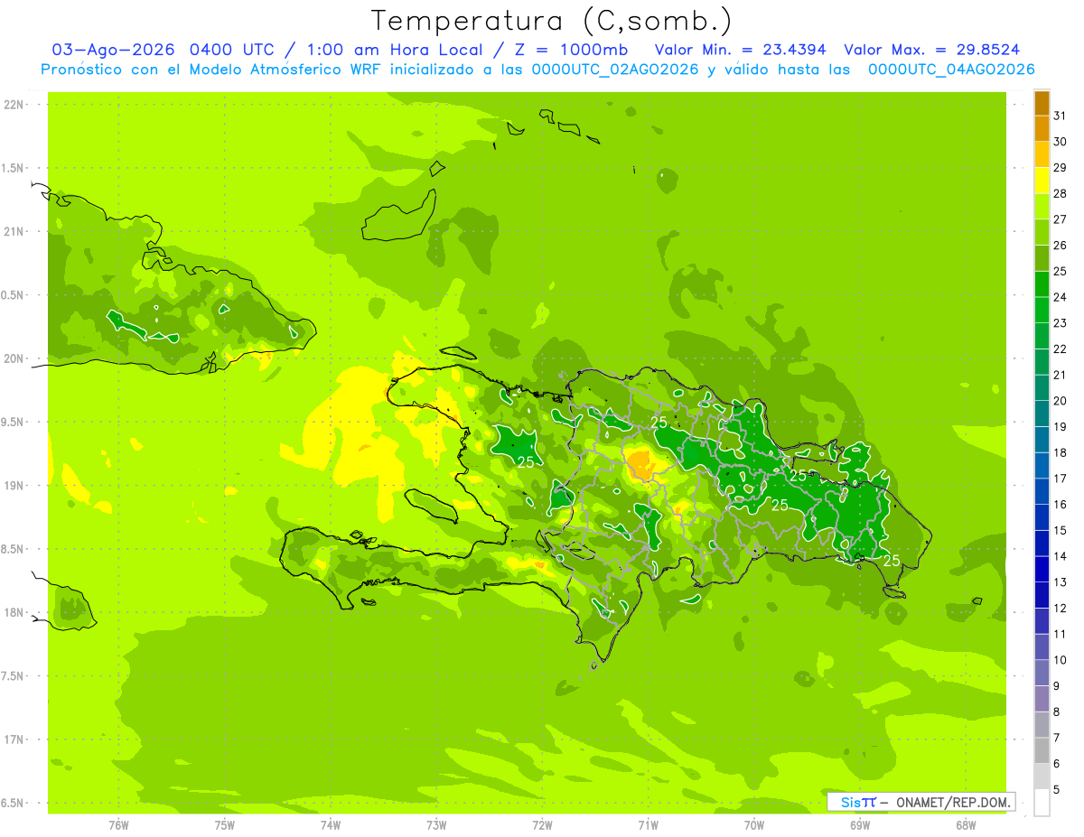The height and width of the screenshot is (837, 1084).
Task: Click the '7.5N' latitude label
Action: (14, 676)
